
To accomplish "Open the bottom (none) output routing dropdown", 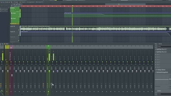I will coord(164,94).
